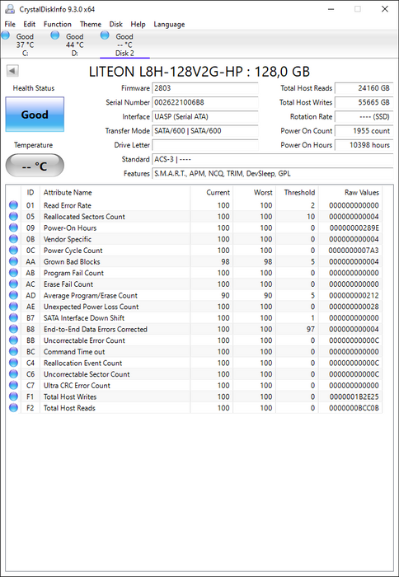
Task: Click the temperature display button
Action: [35, 166]
